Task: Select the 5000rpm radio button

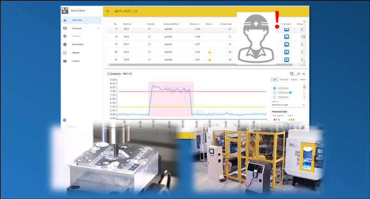Action: [x=274, y=93]
